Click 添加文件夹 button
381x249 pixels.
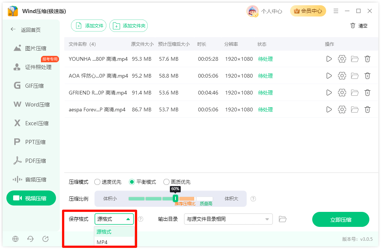point(129,26)
